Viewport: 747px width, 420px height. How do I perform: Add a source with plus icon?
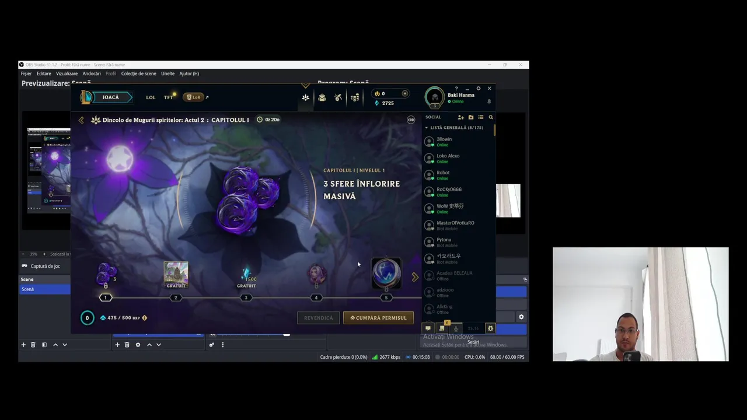(117, 345)
